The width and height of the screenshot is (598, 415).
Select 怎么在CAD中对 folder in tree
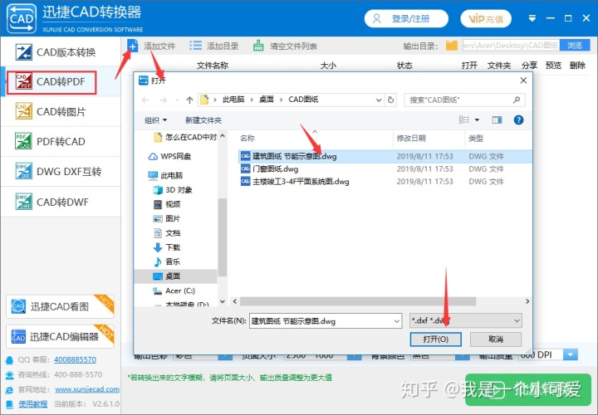click(x=185, y=137)
